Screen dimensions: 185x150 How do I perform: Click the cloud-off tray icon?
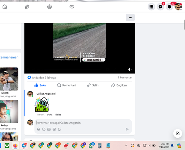click(x=139, y=146)
